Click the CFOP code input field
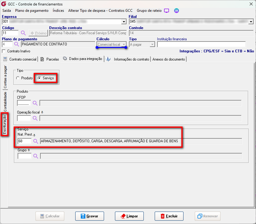 (x=24, y=103)
